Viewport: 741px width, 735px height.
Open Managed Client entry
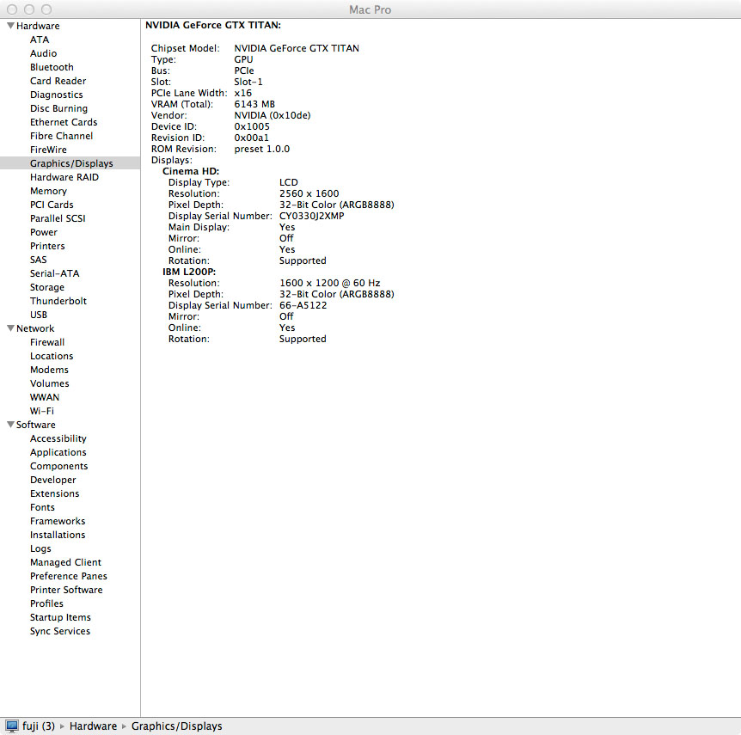point(65,562)
